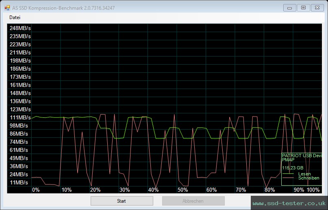
Task: Click the 20% x-axis label
Action: tap(96, 190)
